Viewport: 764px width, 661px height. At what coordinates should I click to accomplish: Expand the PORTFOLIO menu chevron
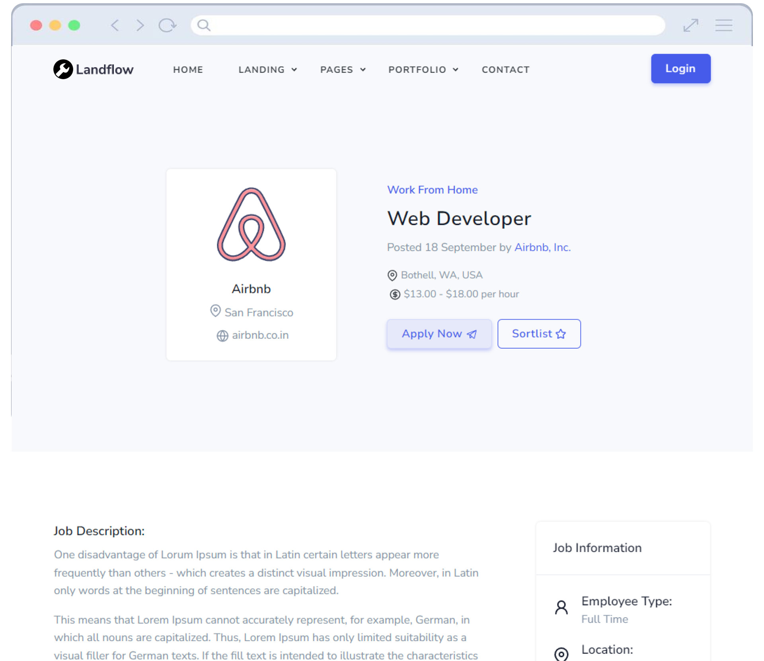(x=456, y=70)
